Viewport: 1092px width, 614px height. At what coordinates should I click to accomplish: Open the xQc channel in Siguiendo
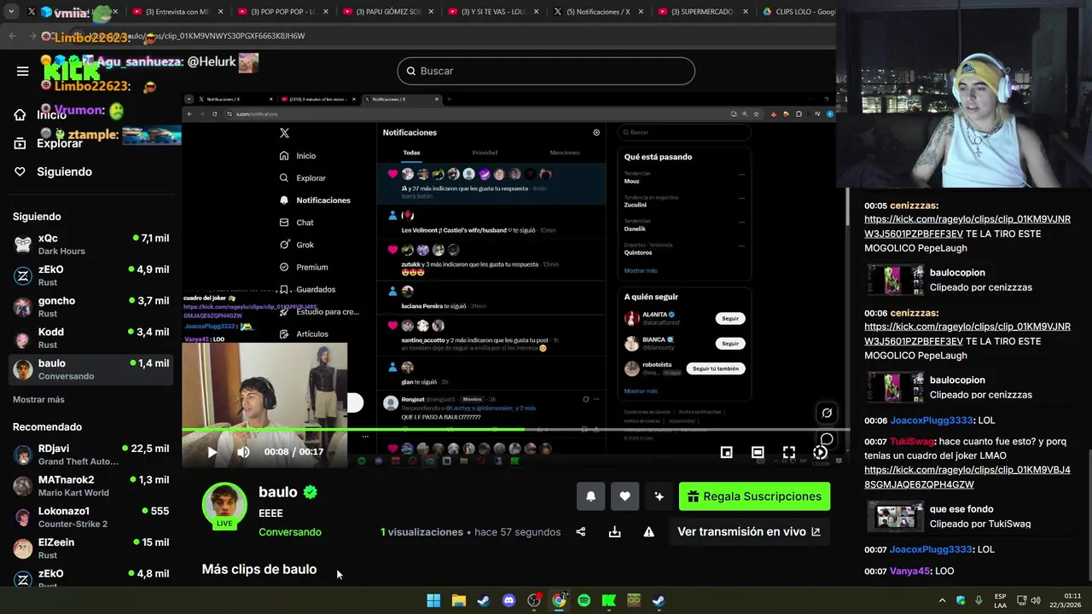tap(90, 245)
